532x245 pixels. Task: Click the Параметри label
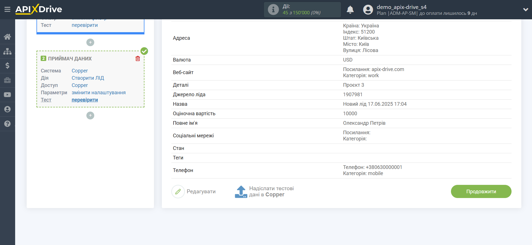(x=54, y=93)
